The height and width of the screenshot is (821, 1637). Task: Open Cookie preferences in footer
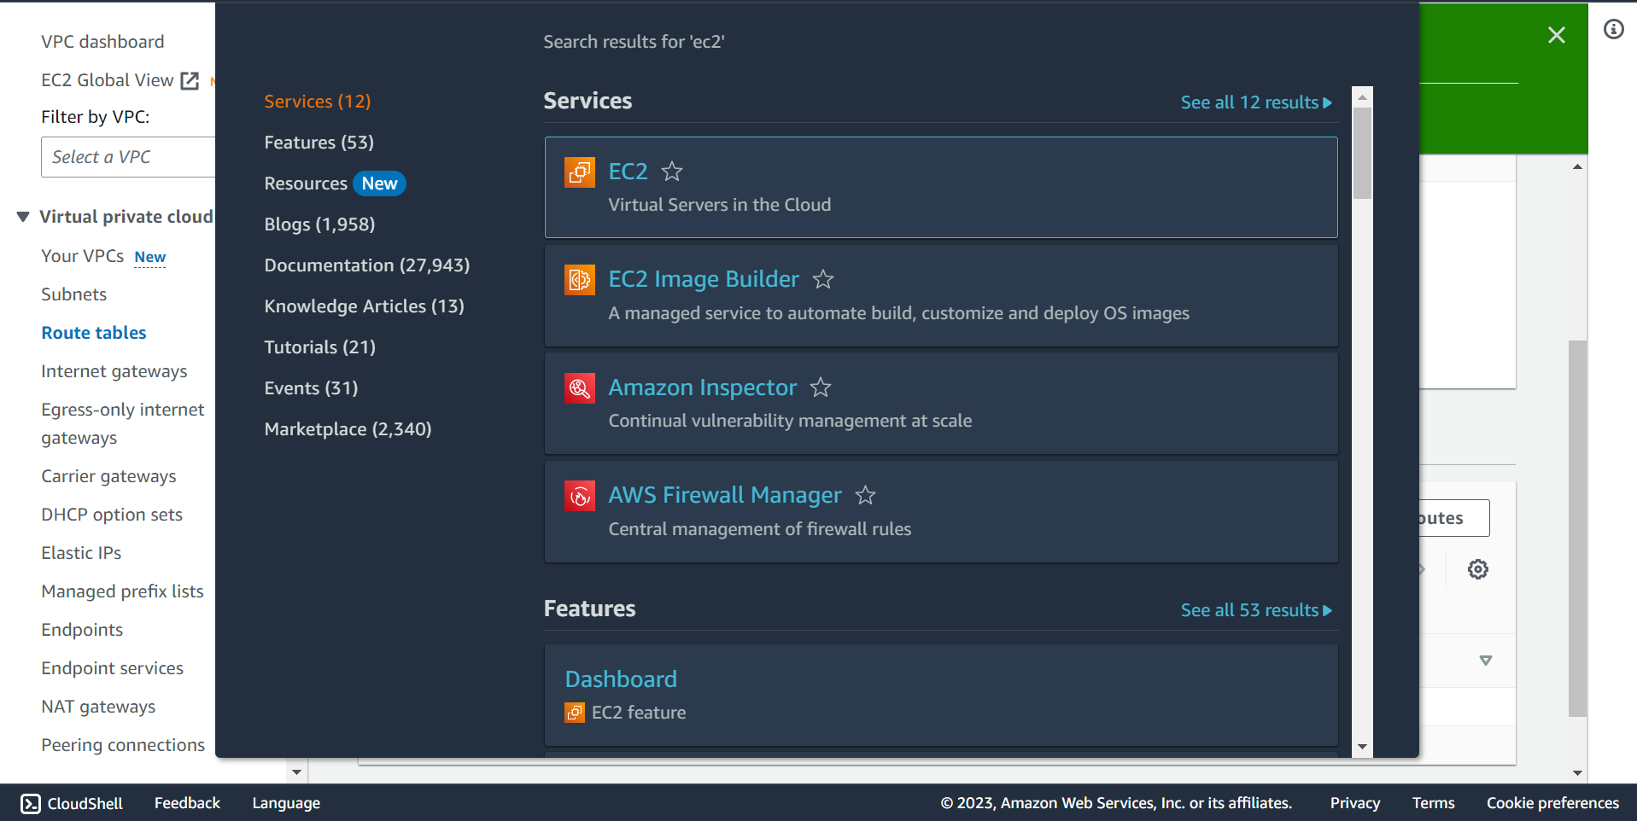pyautogui.click(x=1553, y=803)
